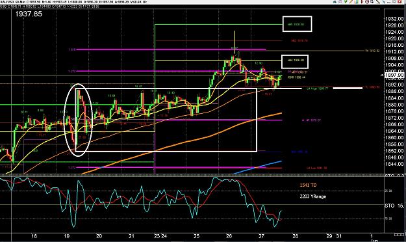Click the monitor with down-arrow toolbar icon
Screen dimensions: 406x242
click(372, 2)
